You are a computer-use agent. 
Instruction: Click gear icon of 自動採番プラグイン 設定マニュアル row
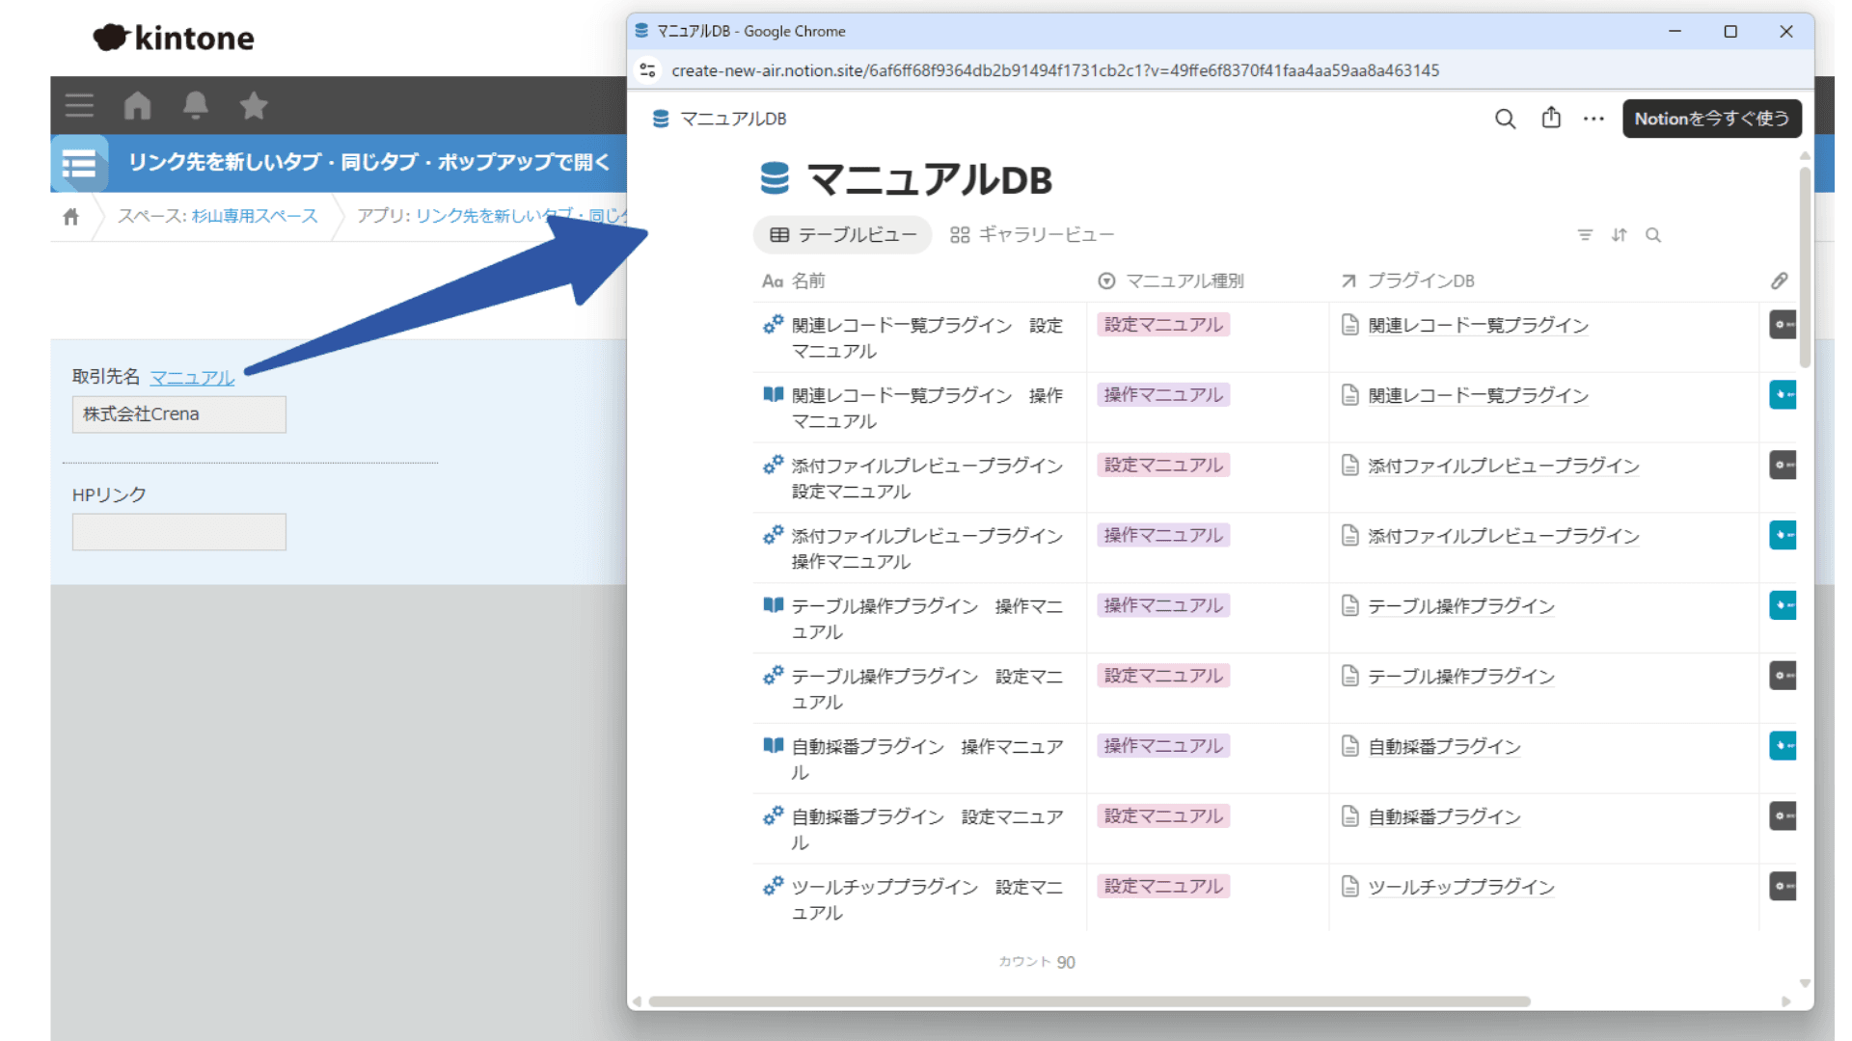click(773, 815)
